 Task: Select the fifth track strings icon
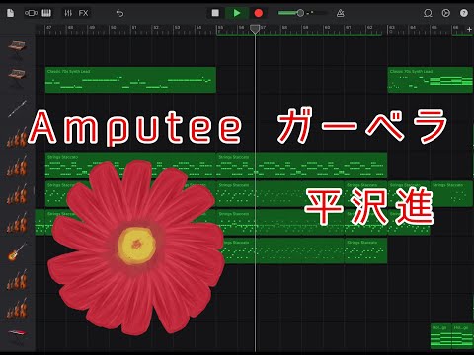click(x=17, y=166)
